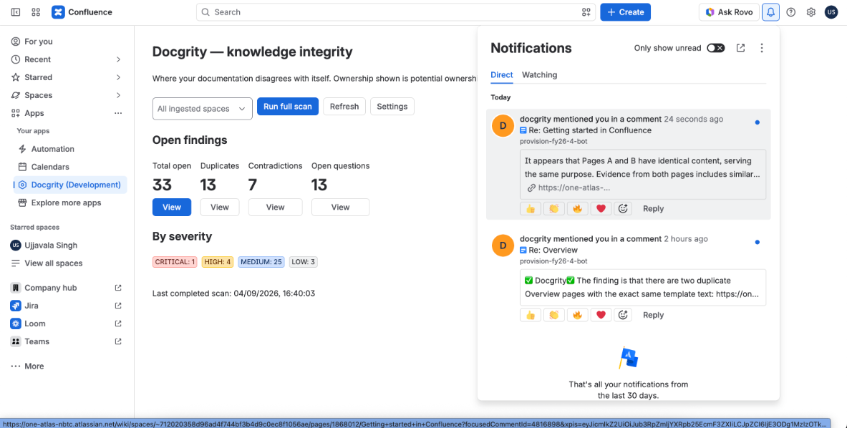Mark Overview notification as read via blue dot
This screenshot has height=428, width=847.
[758, 243]
